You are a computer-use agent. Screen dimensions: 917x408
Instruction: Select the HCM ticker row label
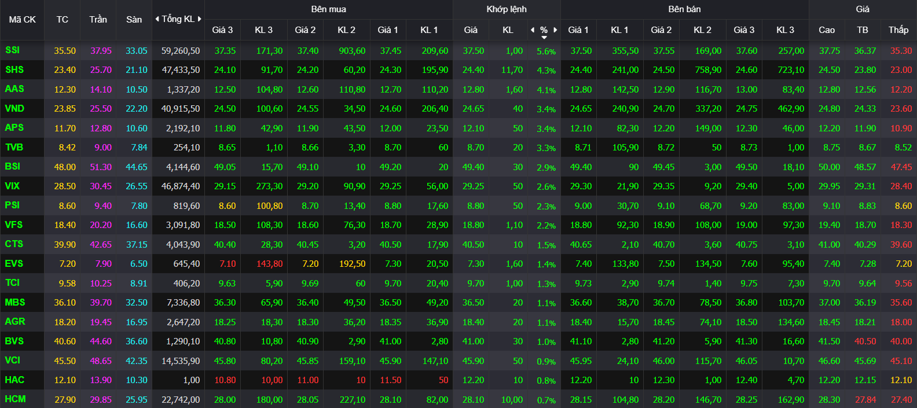point(15,399)
